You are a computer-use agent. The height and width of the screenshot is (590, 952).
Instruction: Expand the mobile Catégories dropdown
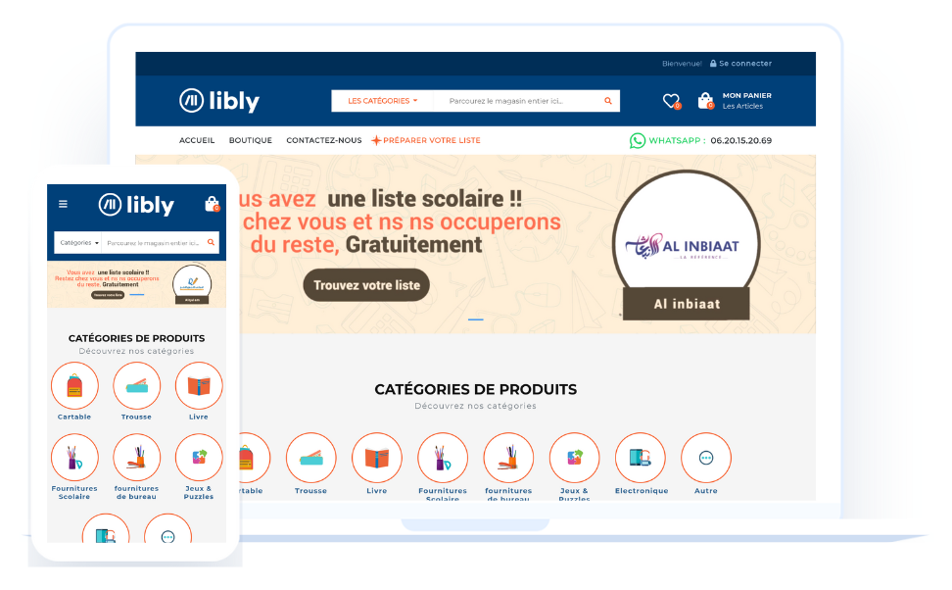[79, 242]
